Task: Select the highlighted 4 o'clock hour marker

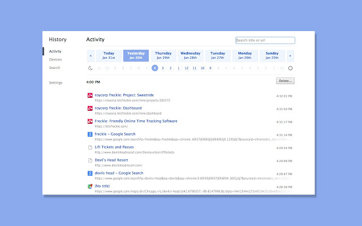Action: click(x=154, y=68)
